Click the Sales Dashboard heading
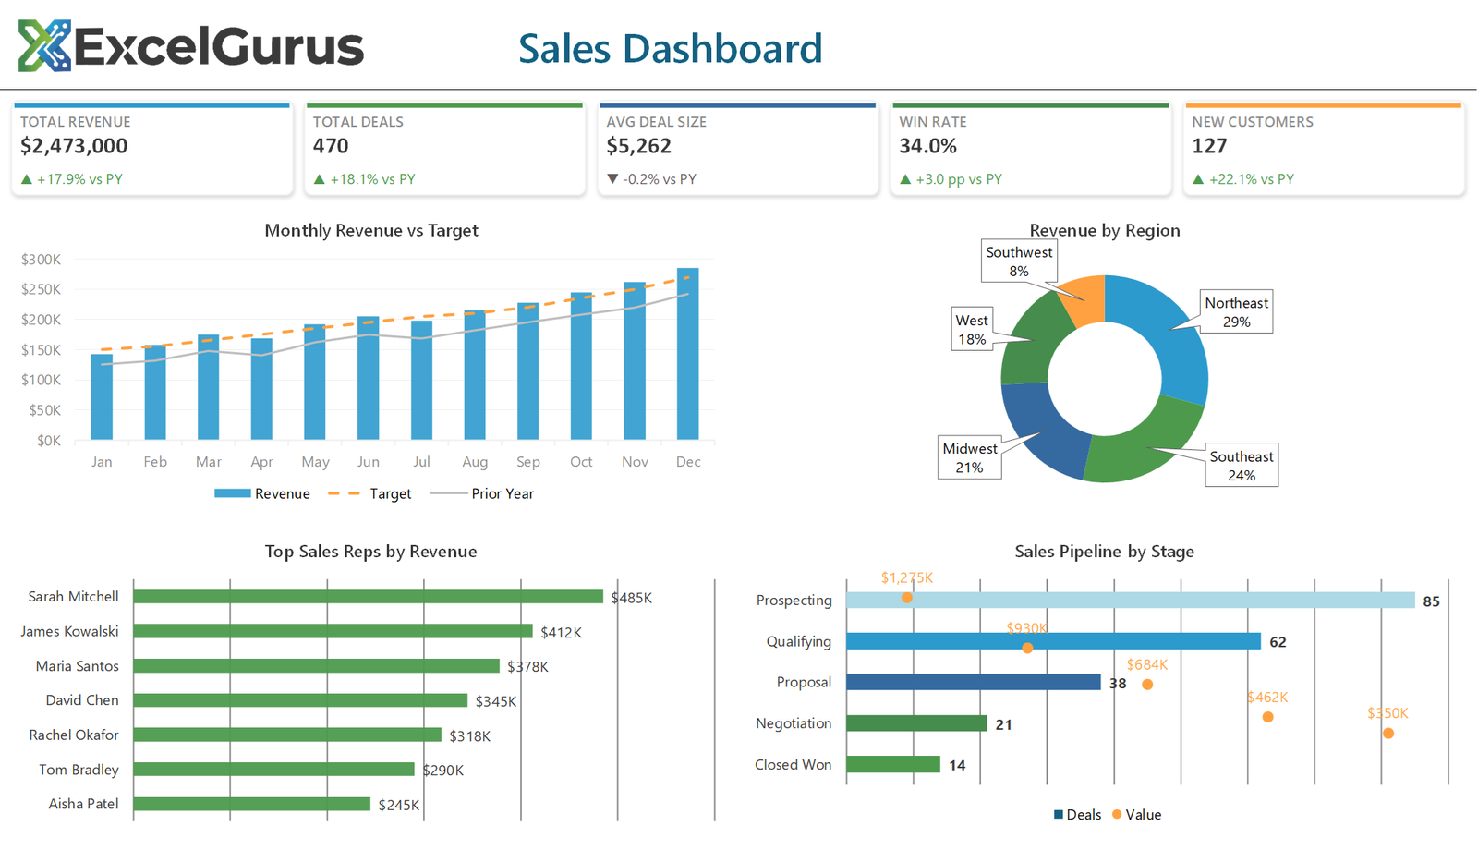This screenshot has height=850, width=1478. [671, 48]
